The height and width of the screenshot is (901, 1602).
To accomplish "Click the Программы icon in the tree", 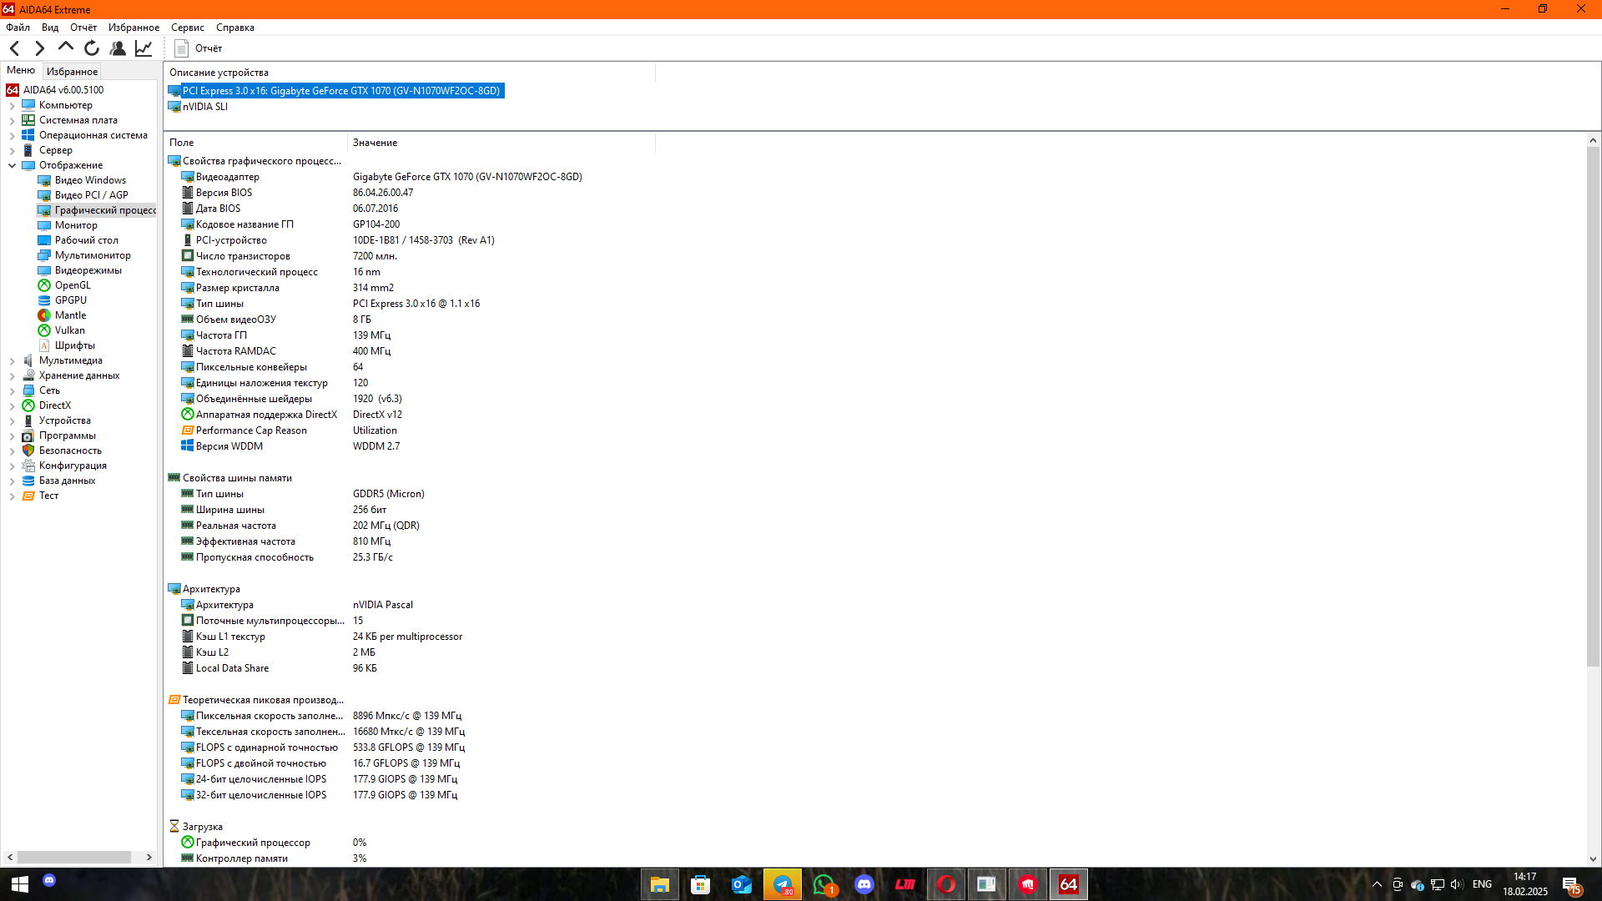I will [x=28, y=435].
